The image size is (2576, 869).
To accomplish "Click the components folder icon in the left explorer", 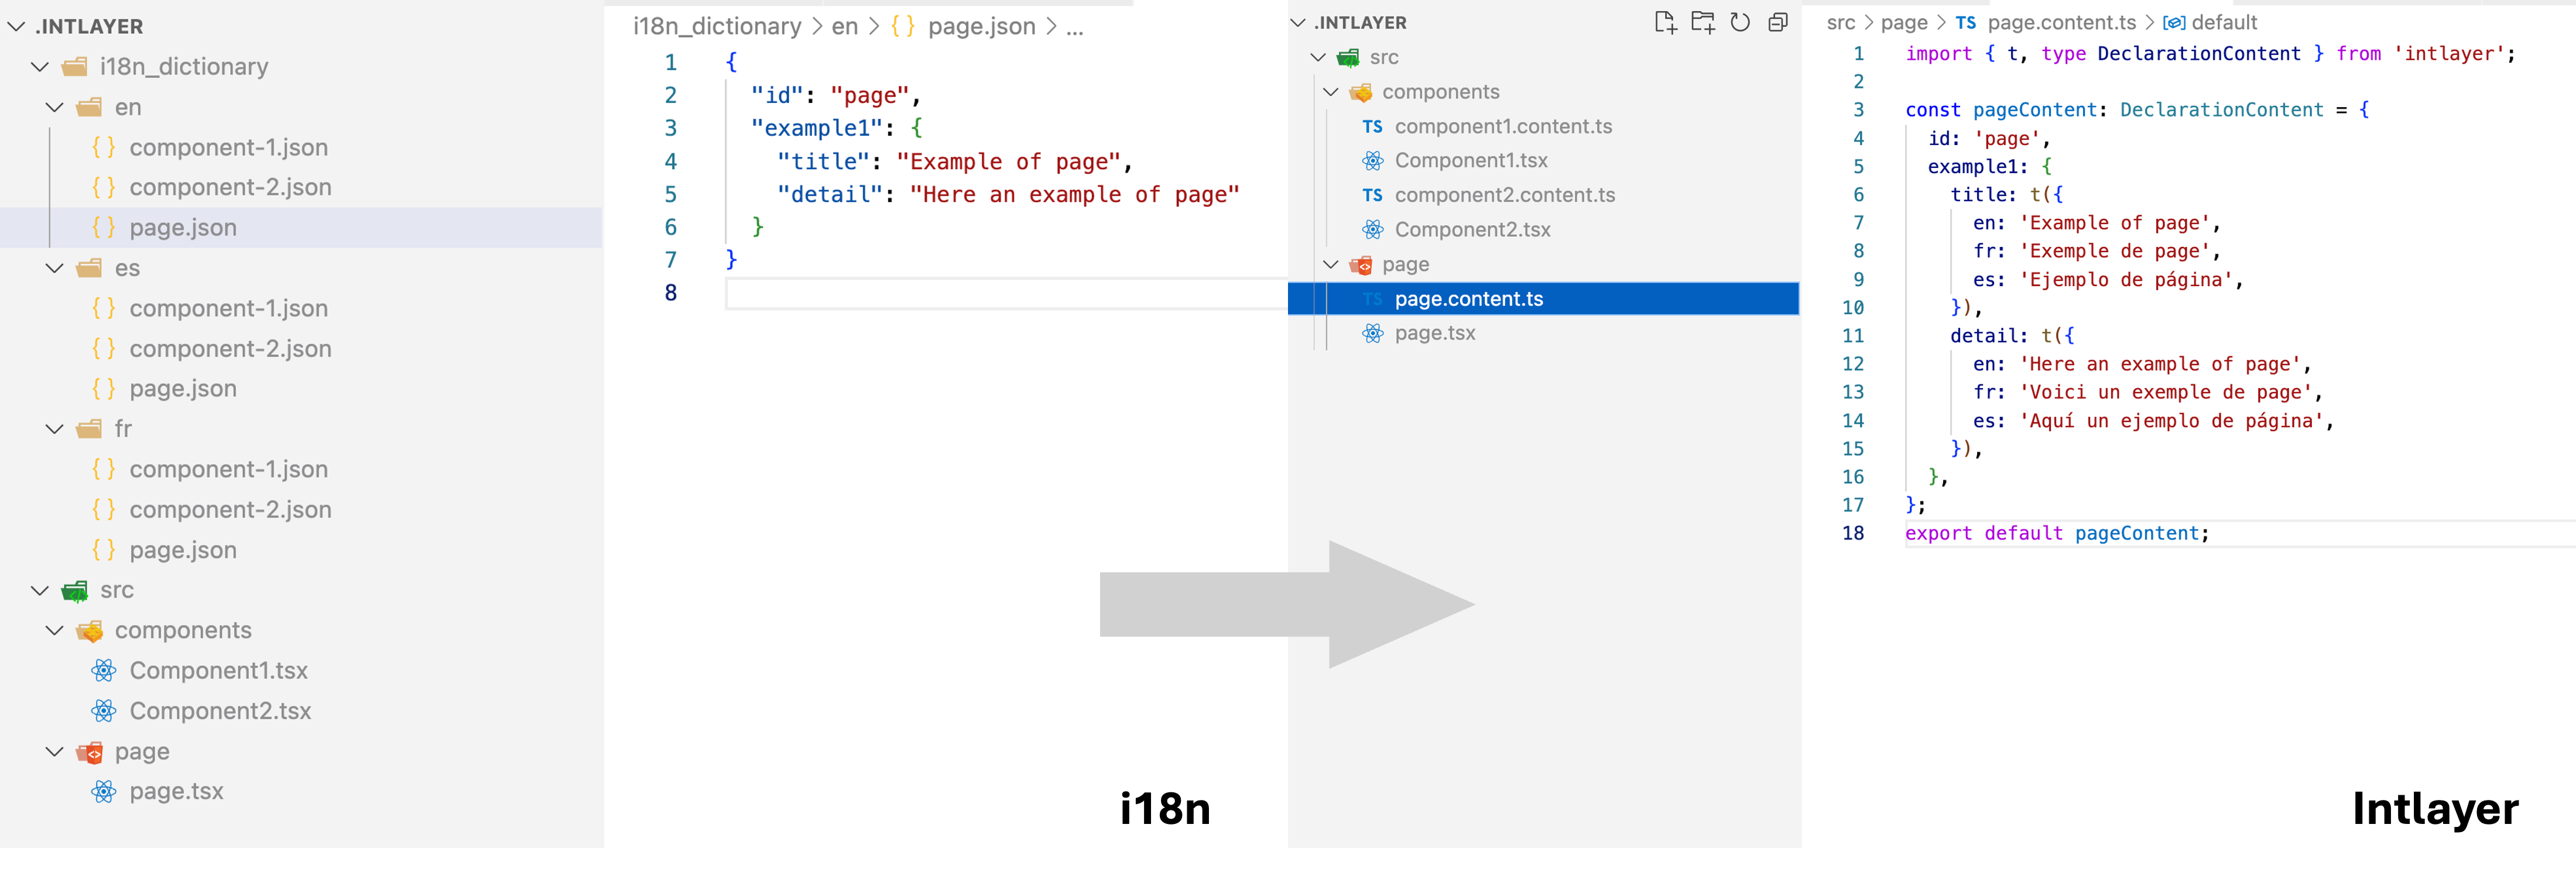I will click(89, 631).
